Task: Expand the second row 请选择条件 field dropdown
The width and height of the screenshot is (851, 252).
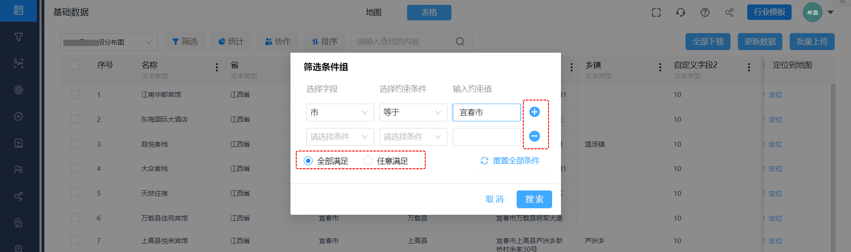Action: pos(340,137)
